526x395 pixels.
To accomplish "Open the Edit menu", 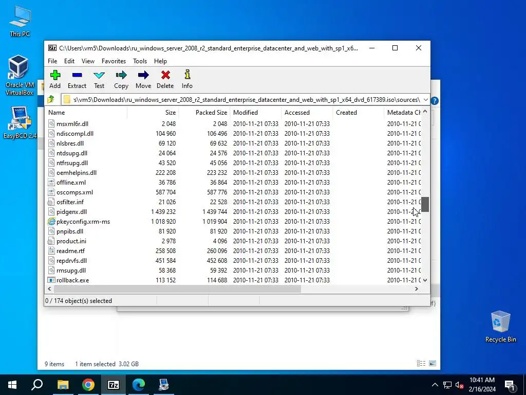I will click(69, 61).
